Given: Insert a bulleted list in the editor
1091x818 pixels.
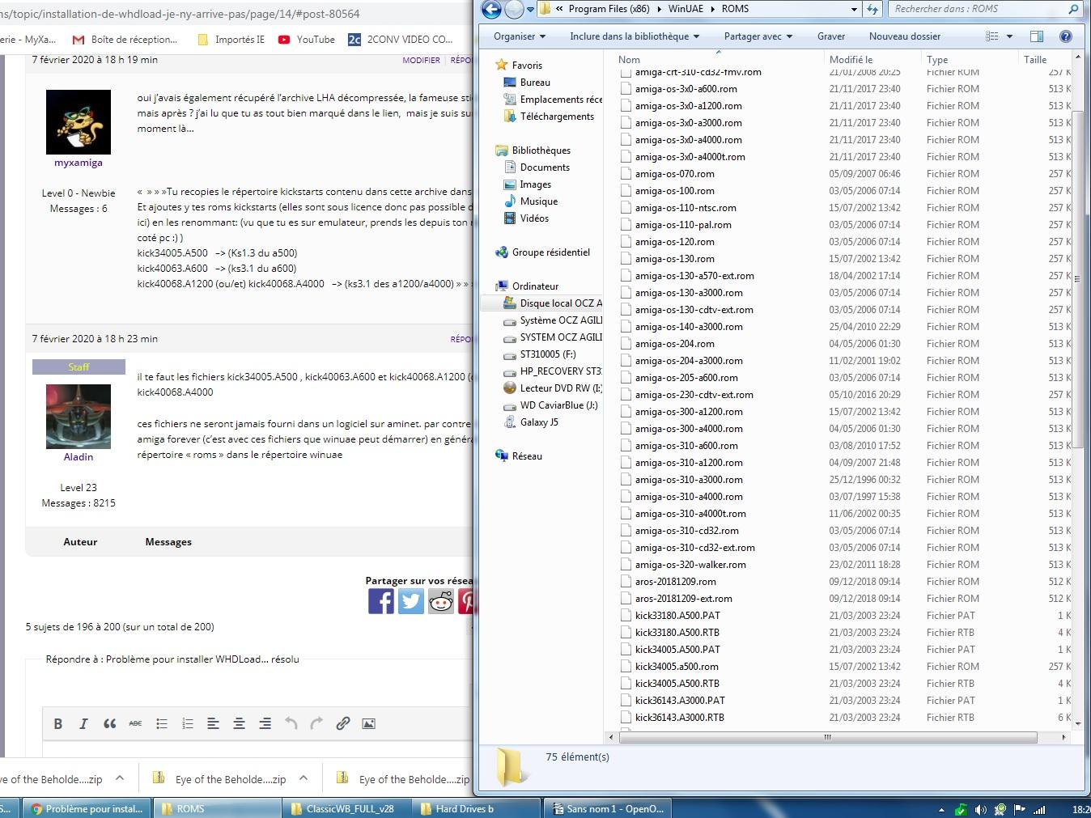Looking at the screenshot, I should [x=161, y=723].
